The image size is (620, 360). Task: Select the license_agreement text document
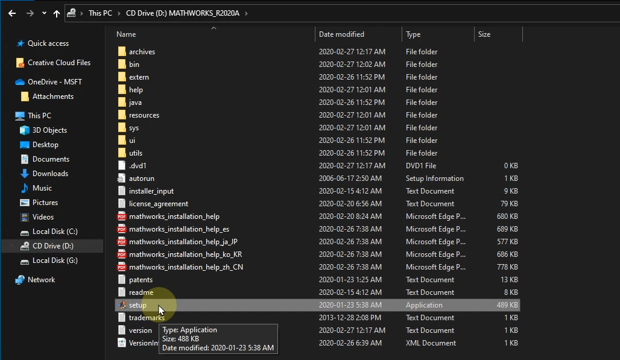158,204
